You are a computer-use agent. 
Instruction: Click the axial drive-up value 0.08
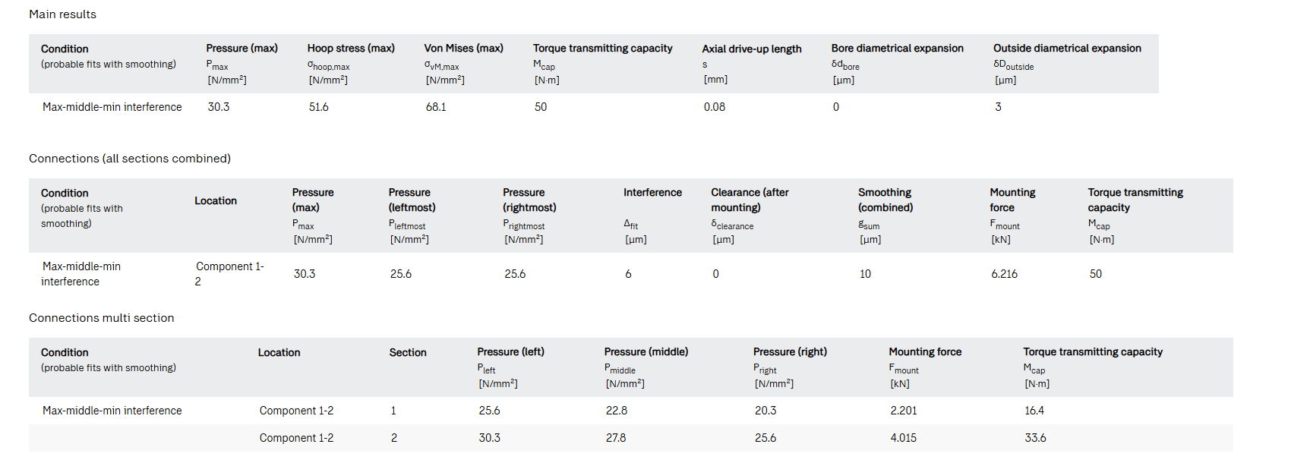click(714, 107)
